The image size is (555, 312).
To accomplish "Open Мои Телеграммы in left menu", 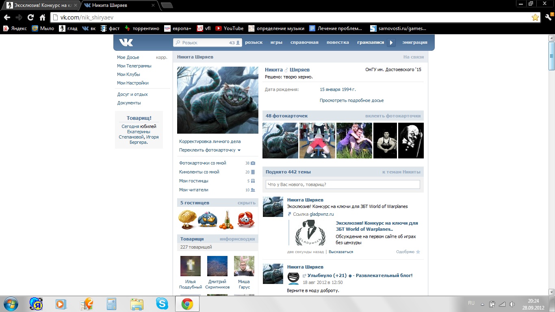I will [x=134, y=66].
